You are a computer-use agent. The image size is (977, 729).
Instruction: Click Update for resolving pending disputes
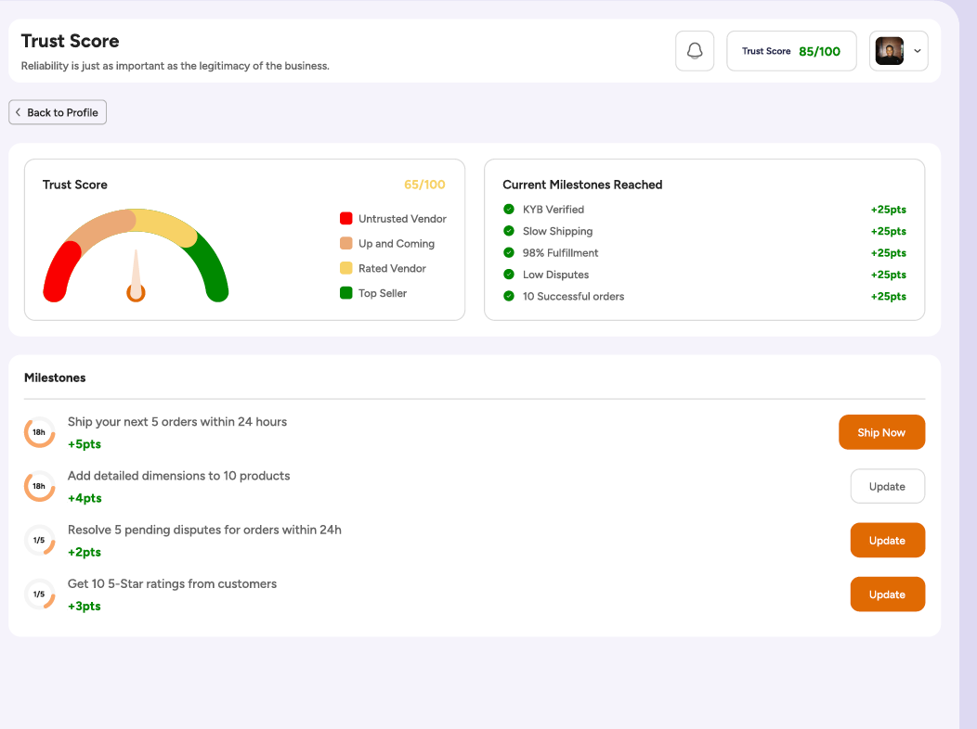(887, 541)
